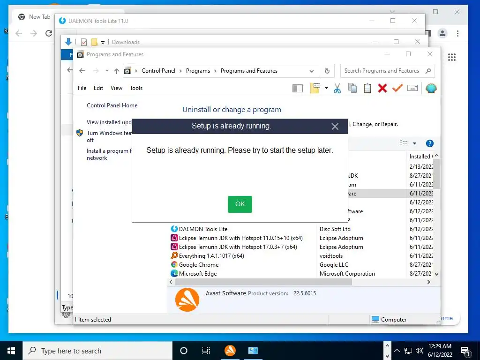480x360 pixels.
Task: Click Chrome reload button
Action: [x=48, y=33]
